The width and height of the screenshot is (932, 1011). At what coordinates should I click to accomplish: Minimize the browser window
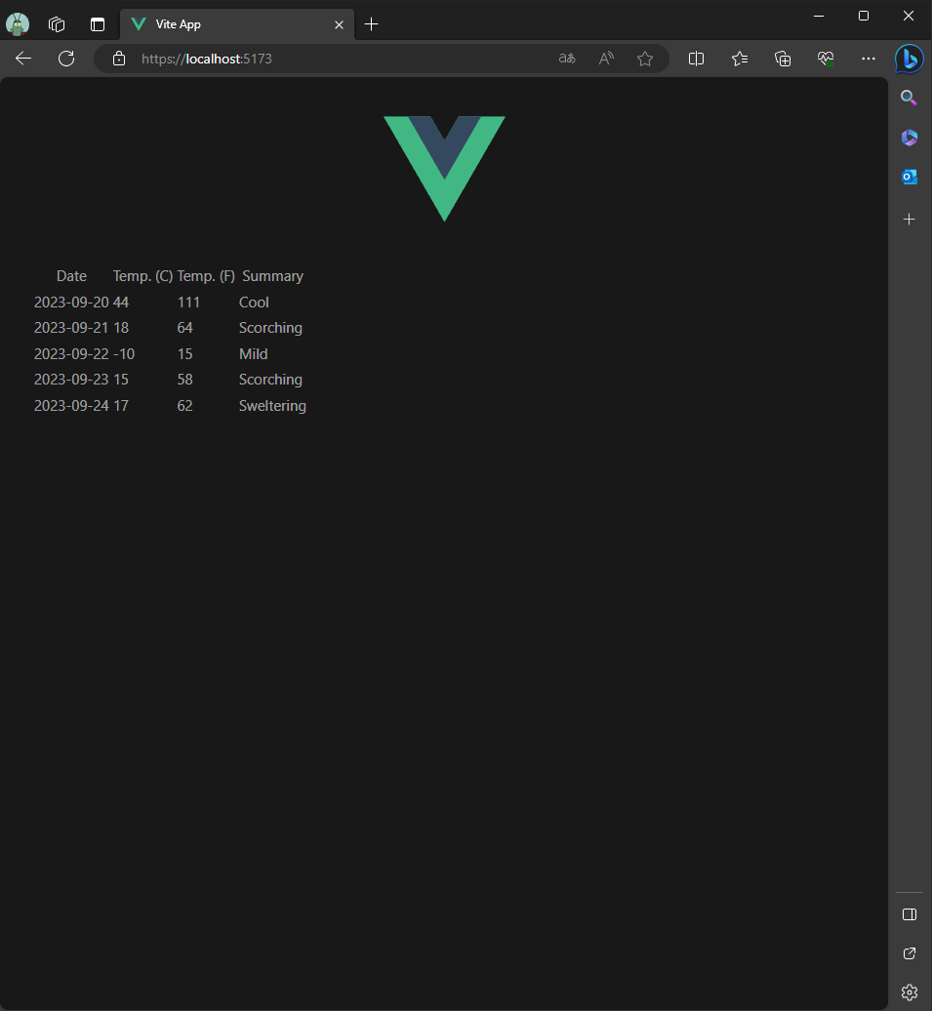[819, 17]
